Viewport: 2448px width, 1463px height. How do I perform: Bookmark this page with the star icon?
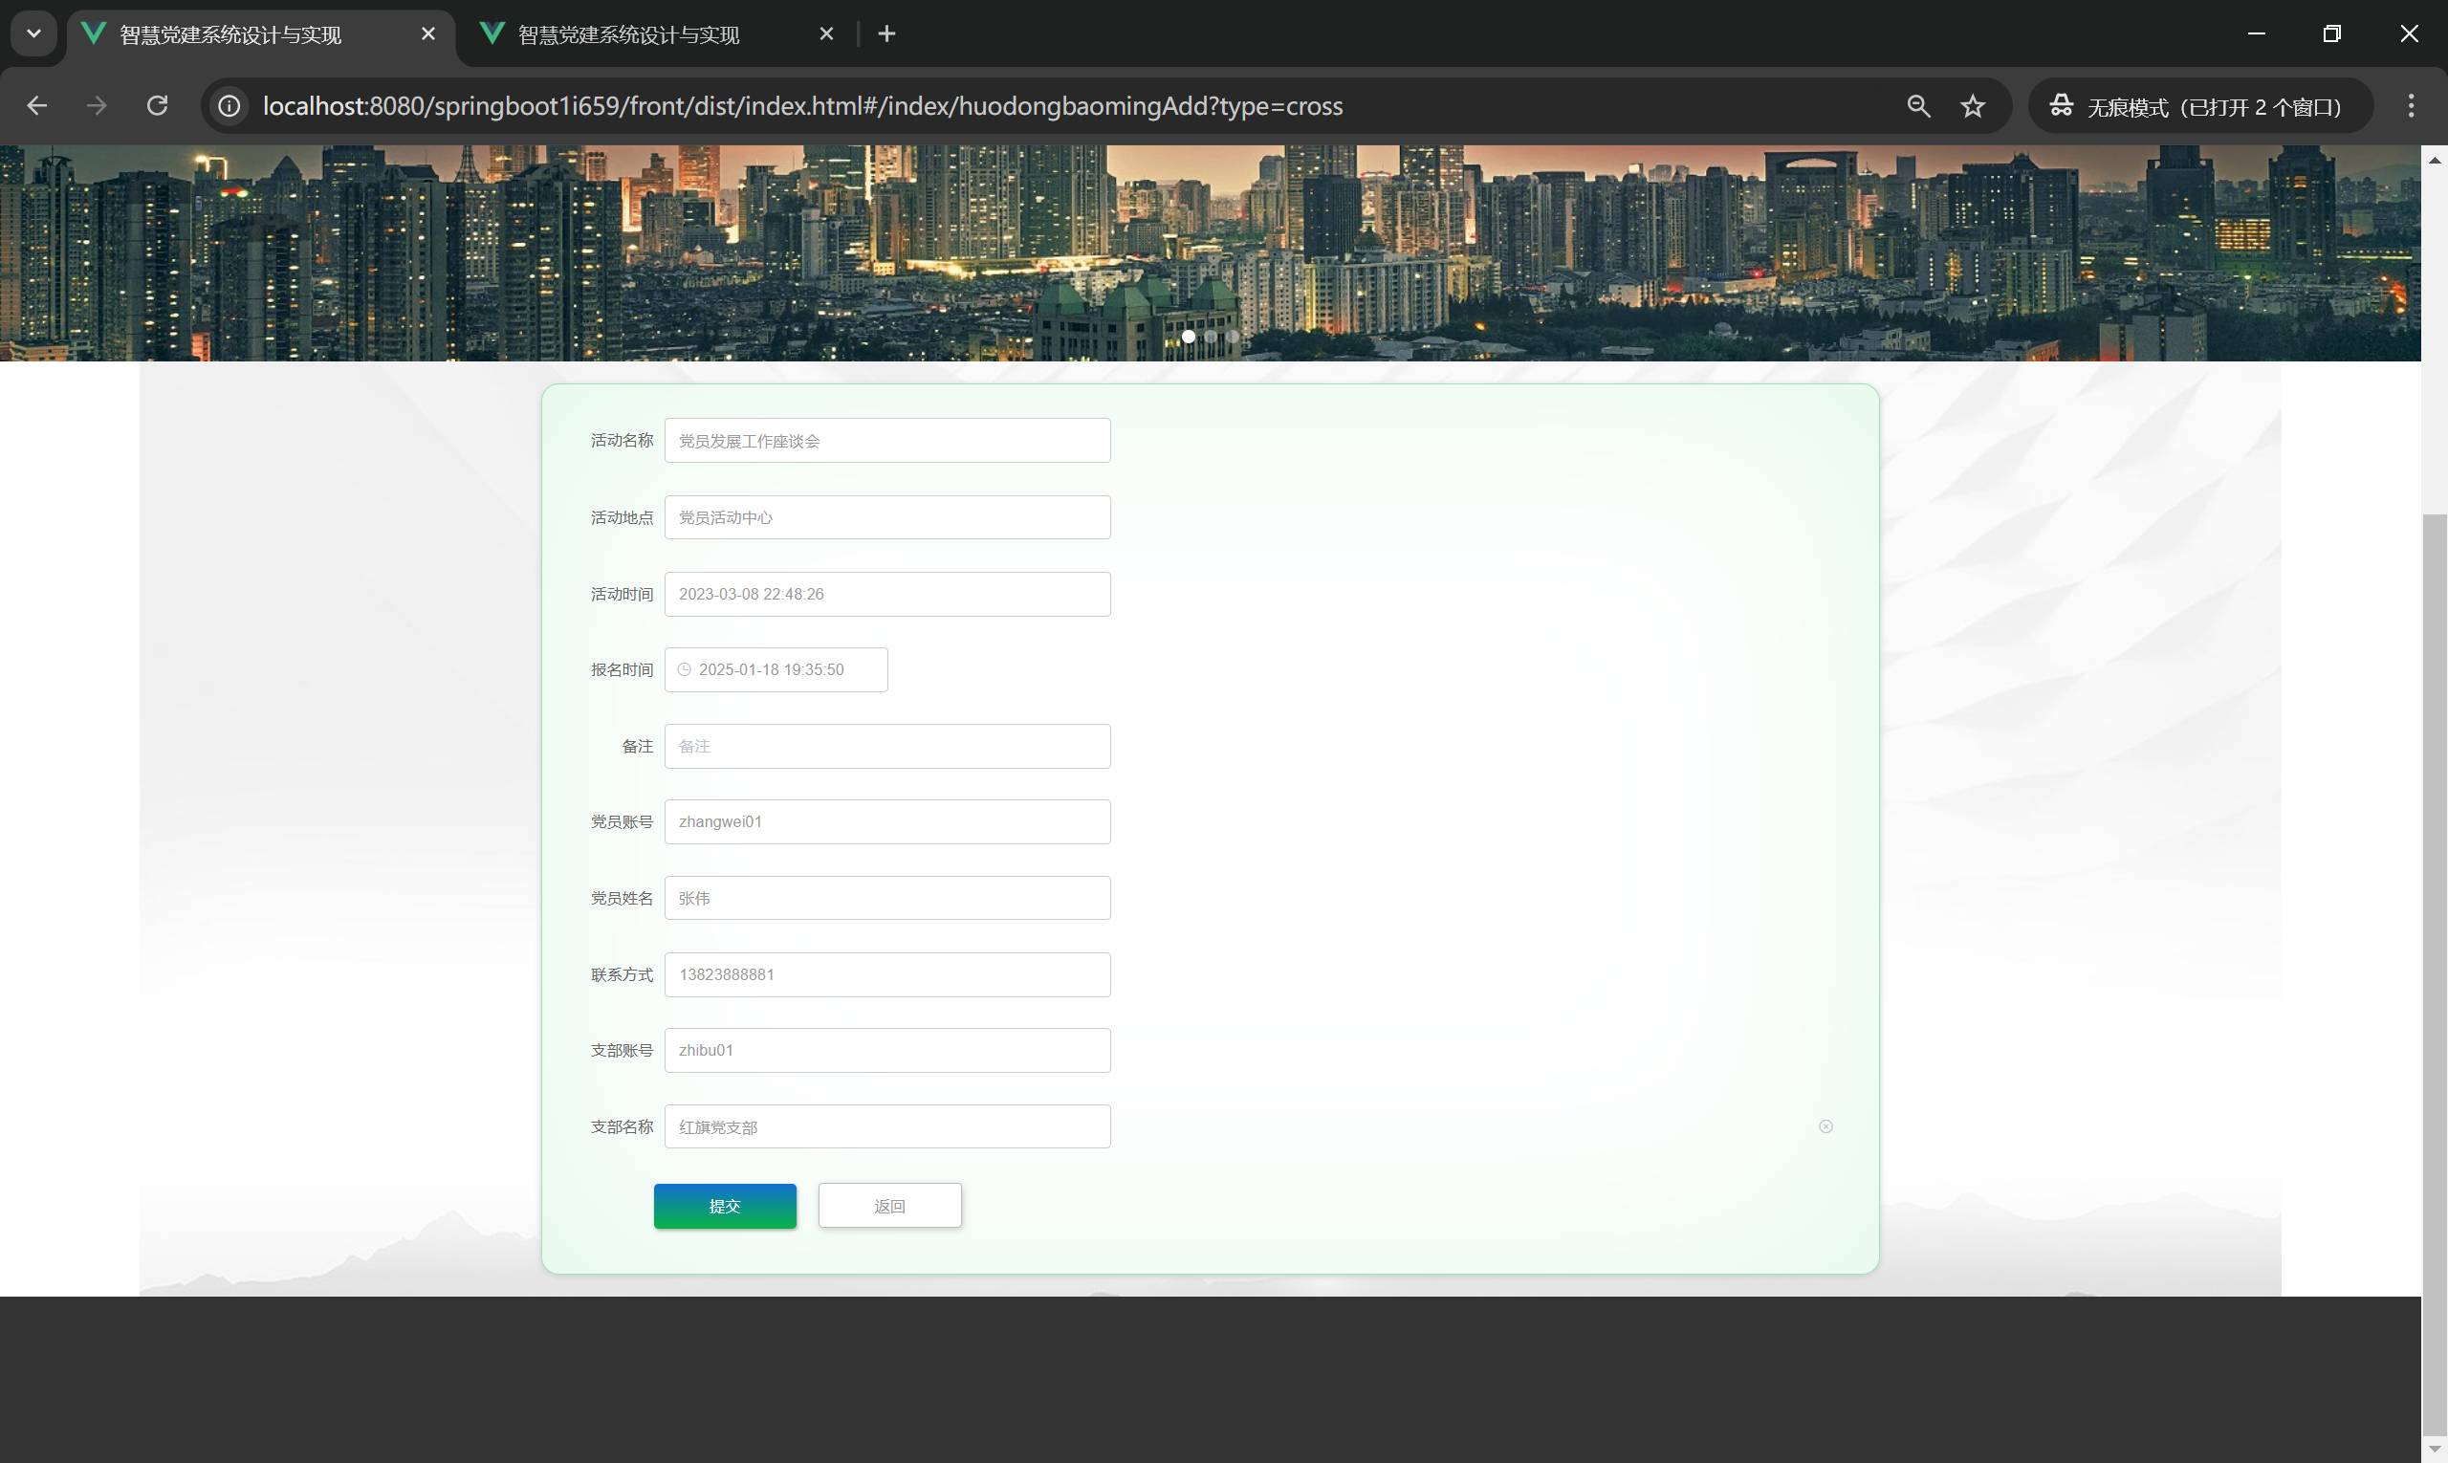(x=1972, y=105)
